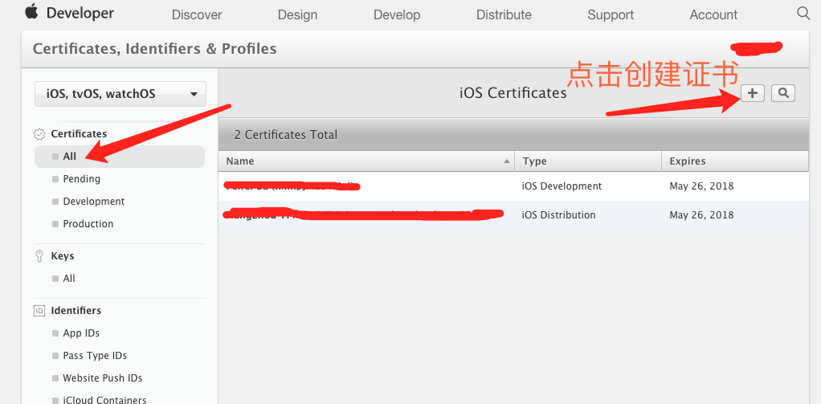Select Production certificates
821x404 pixels.
click(88, 224)
